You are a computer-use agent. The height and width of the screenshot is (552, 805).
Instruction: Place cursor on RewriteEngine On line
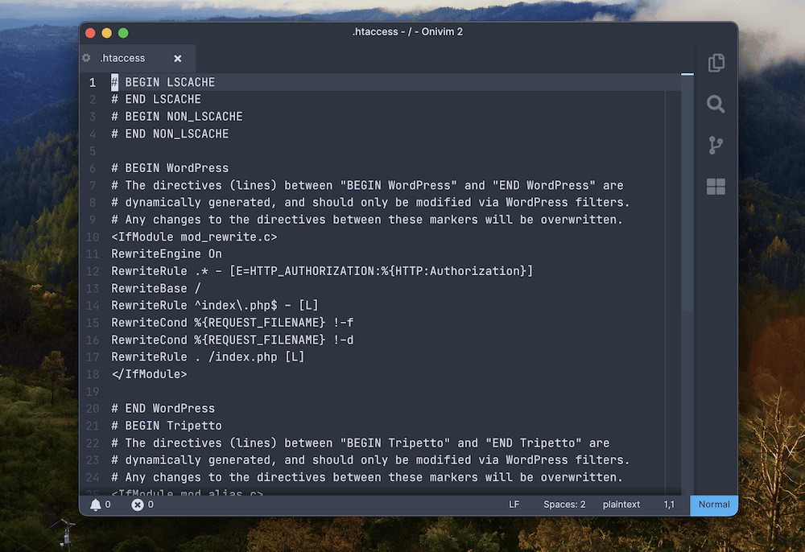167,253
